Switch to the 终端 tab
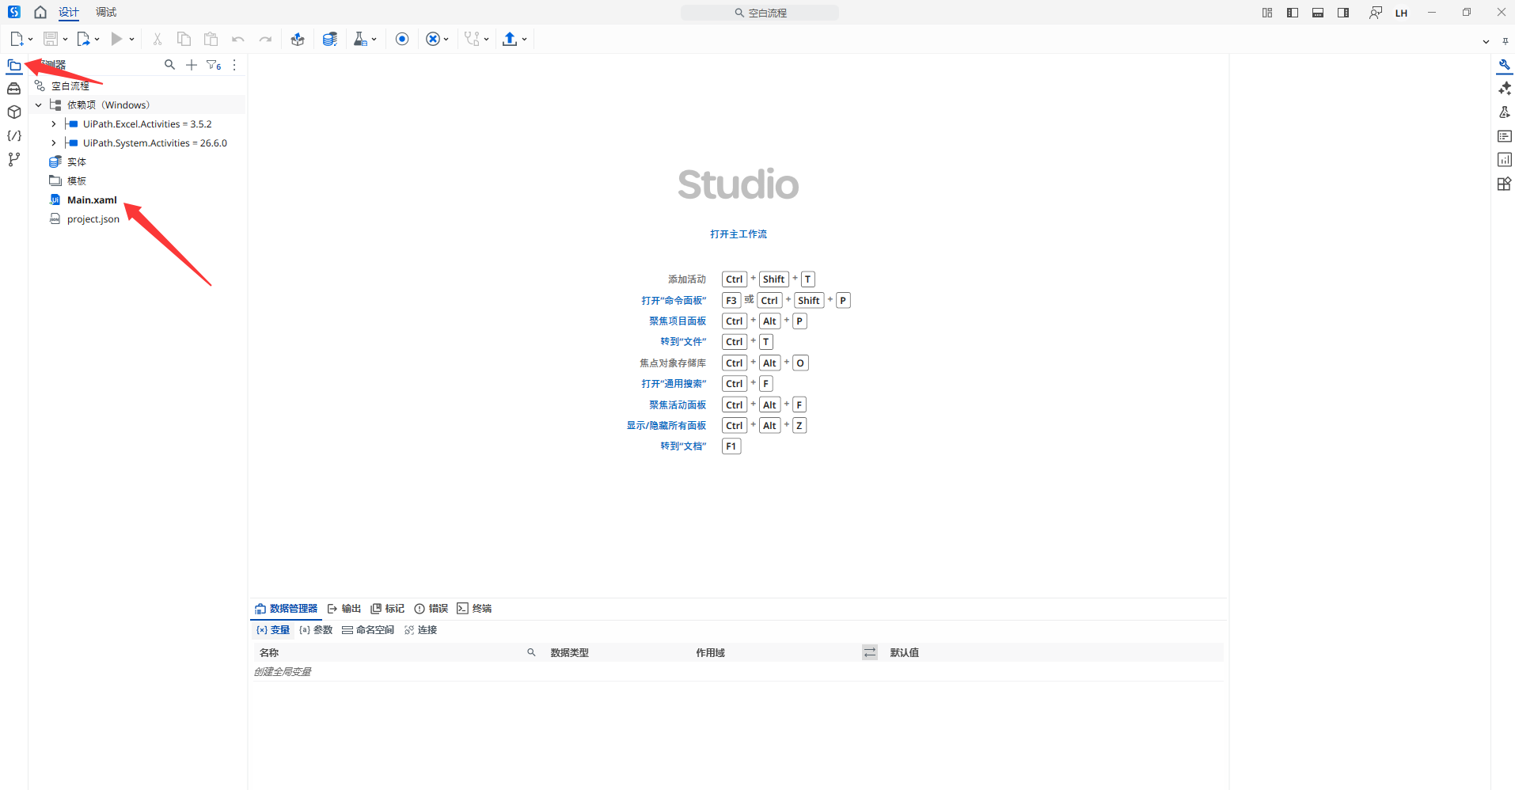Image resolution: width=1515 pixels, height=790 pixels. pyautogui.click(x=474, y=608)
